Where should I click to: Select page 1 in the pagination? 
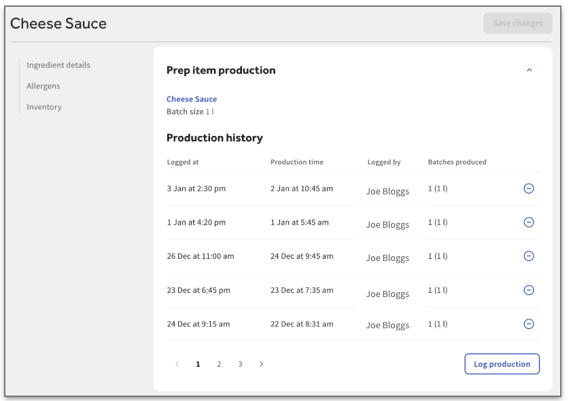(198, 364)
